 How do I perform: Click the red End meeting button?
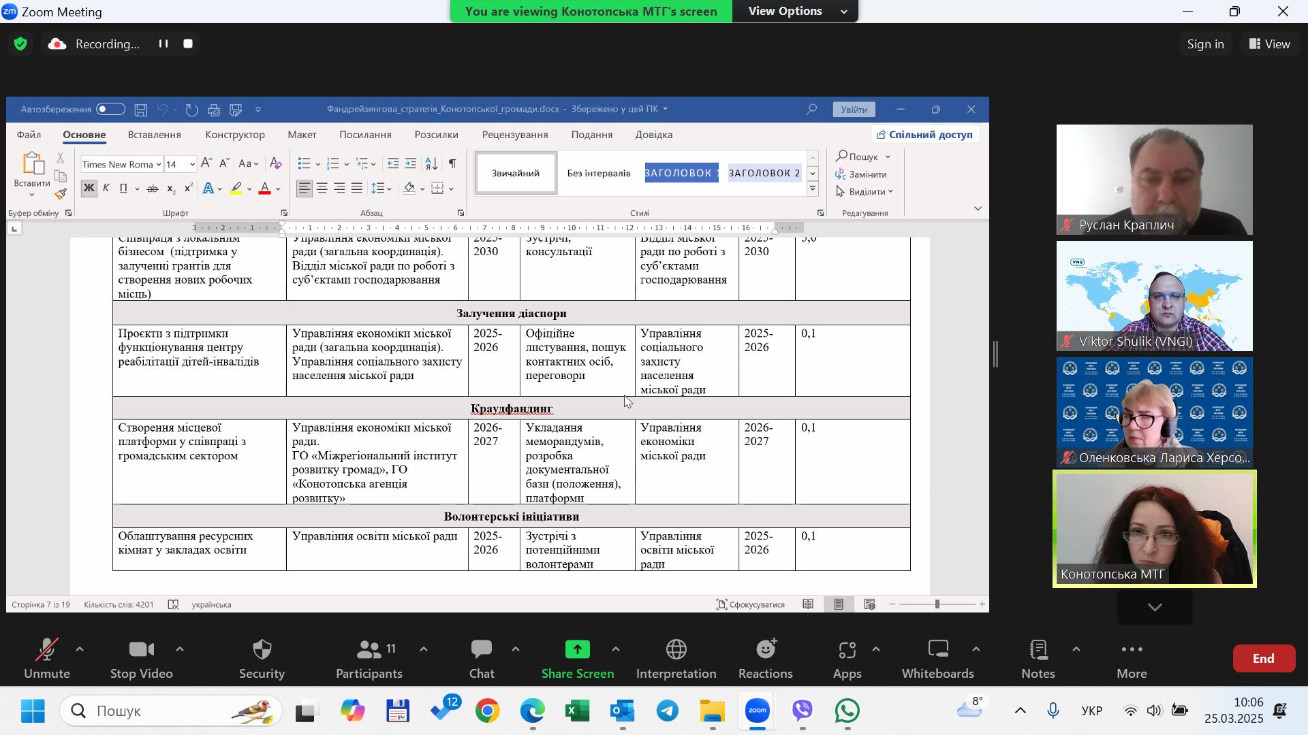click(x=1263, y=659)
